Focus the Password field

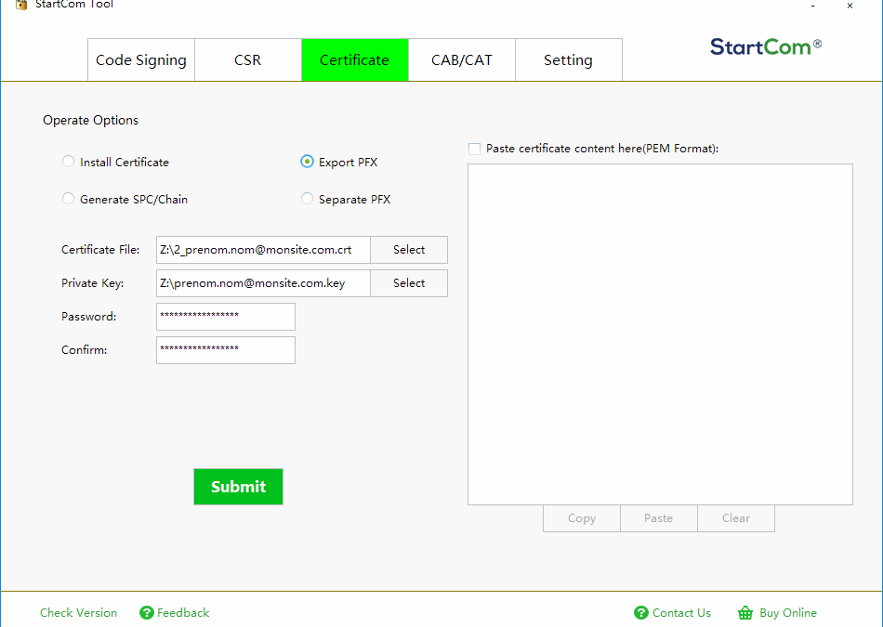pyautogui.click(x=226, y=317)
